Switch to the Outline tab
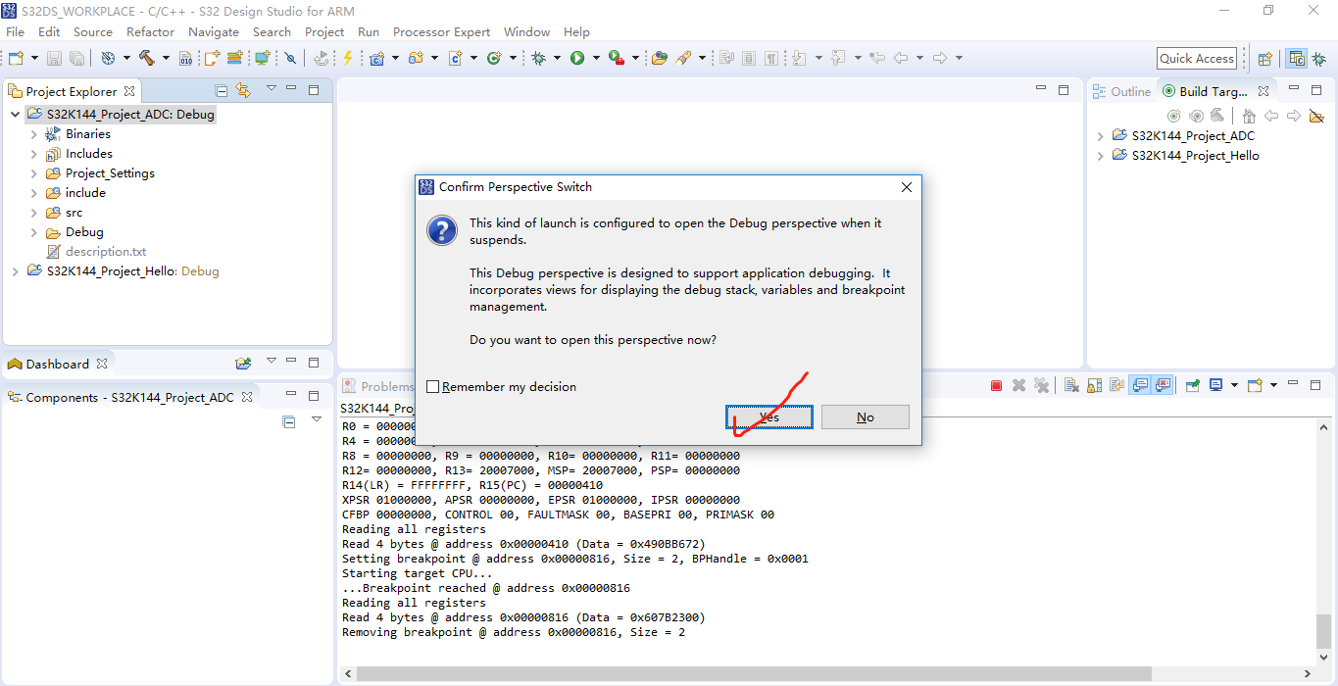Screen dimensions: 1338x686 coord(1122,91)
